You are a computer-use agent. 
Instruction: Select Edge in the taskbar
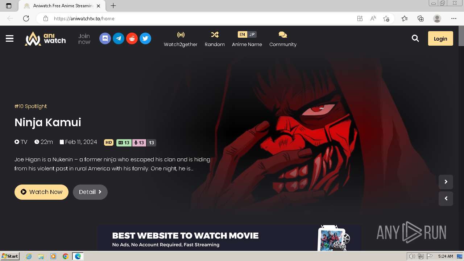point(78,256)
